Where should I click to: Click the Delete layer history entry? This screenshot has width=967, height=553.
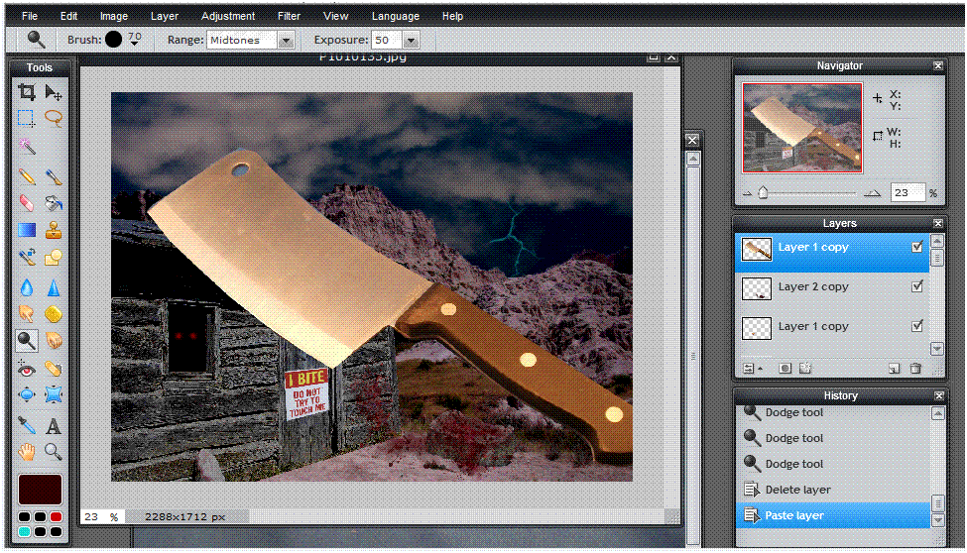[x=797, y=490]
